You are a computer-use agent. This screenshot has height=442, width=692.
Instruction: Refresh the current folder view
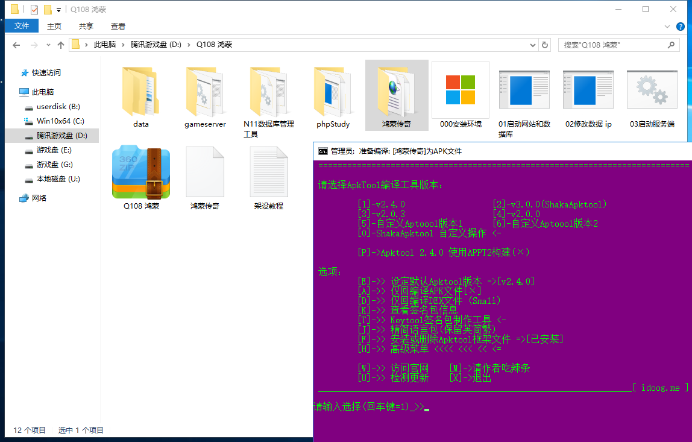pos(545,45)
